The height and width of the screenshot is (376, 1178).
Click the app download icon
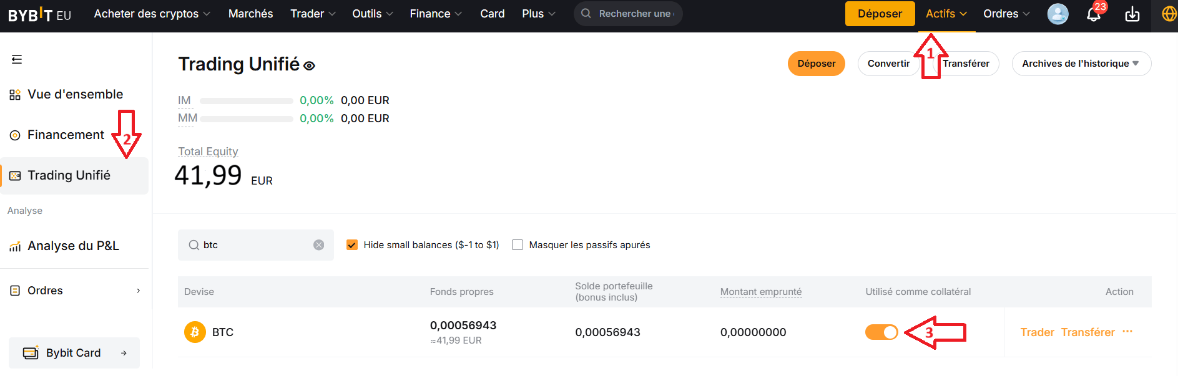pyautogui.click(x=1132, y=14)
